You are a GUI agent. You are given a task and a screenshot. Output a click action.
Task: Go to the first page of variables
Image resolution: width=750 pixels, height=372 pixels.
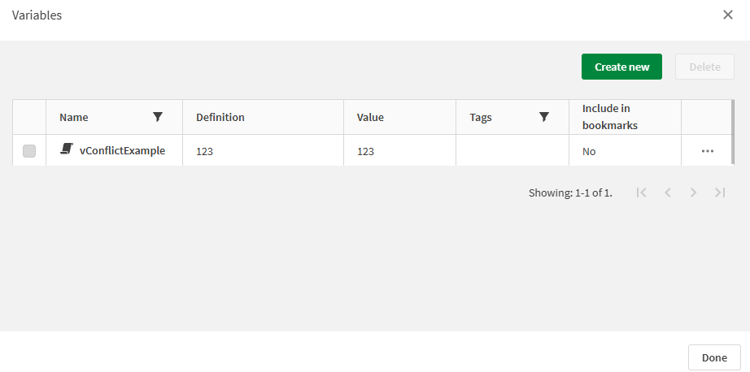point(642,192)
